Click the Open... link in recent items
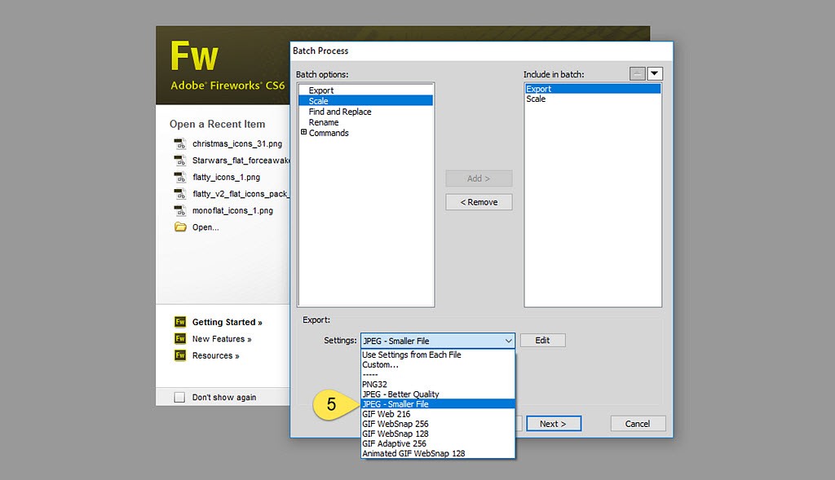The width and height of the screenshot is (835, 480). click(x=205, y=227)
